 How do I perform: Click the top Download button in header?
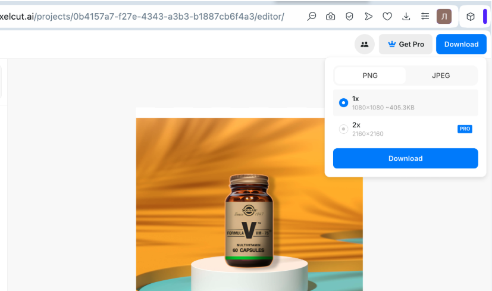point(461,44)
